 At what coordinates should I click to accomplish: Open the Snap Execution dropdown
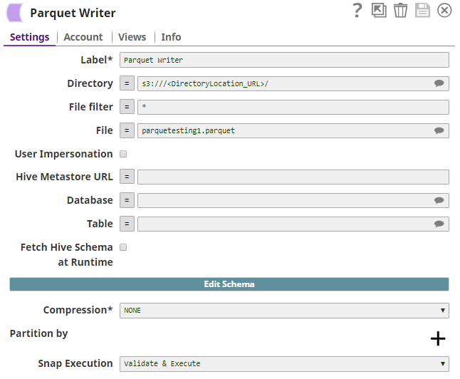click(284, 364)
